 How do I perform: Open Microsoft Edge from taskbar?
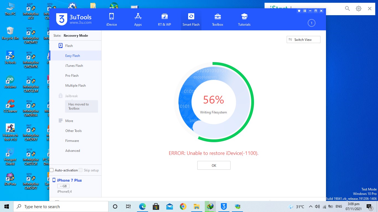tap(142, 206)
